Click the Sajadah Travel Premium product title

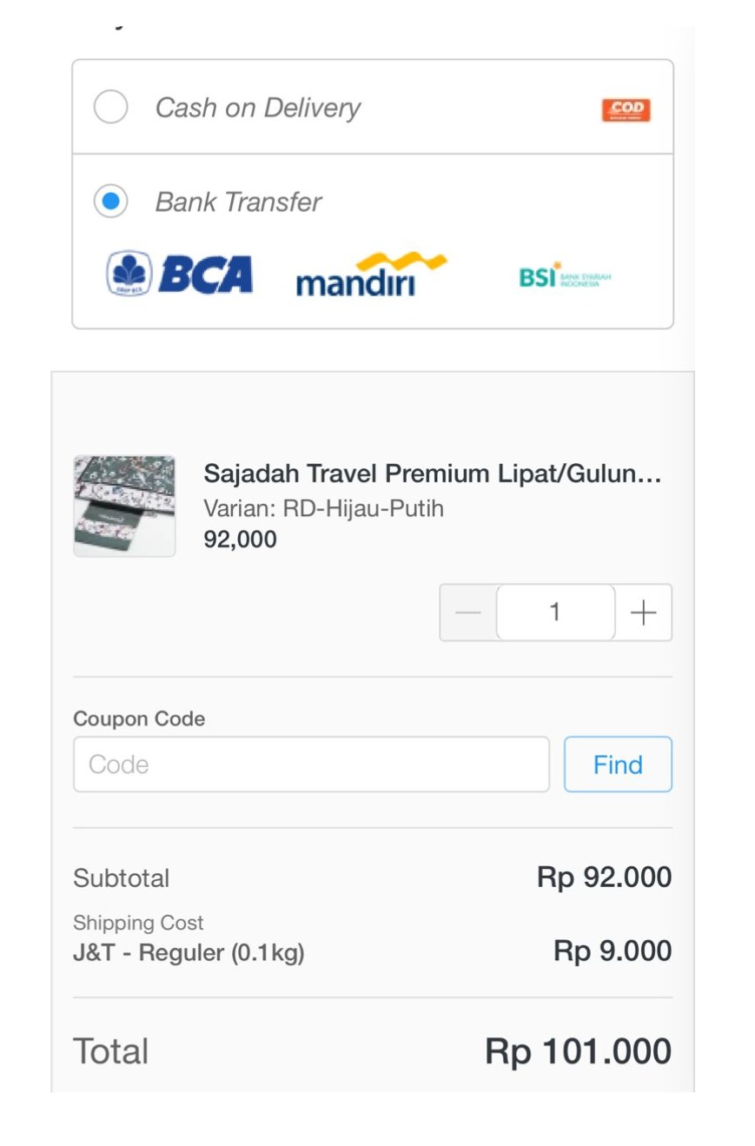(x=433, y=474)
